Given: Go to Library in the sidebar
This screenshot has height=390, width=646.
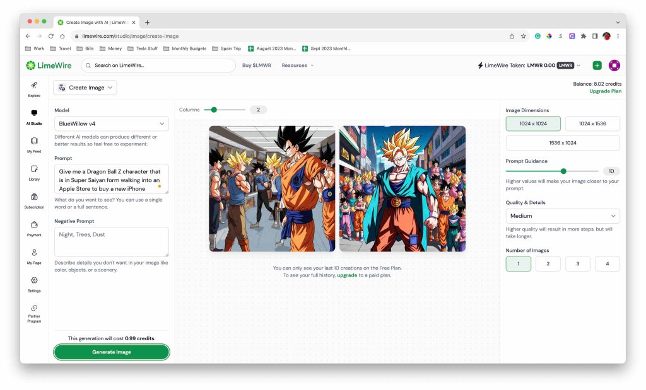Looking at the screenshot, I should click(x=34, y=169).
